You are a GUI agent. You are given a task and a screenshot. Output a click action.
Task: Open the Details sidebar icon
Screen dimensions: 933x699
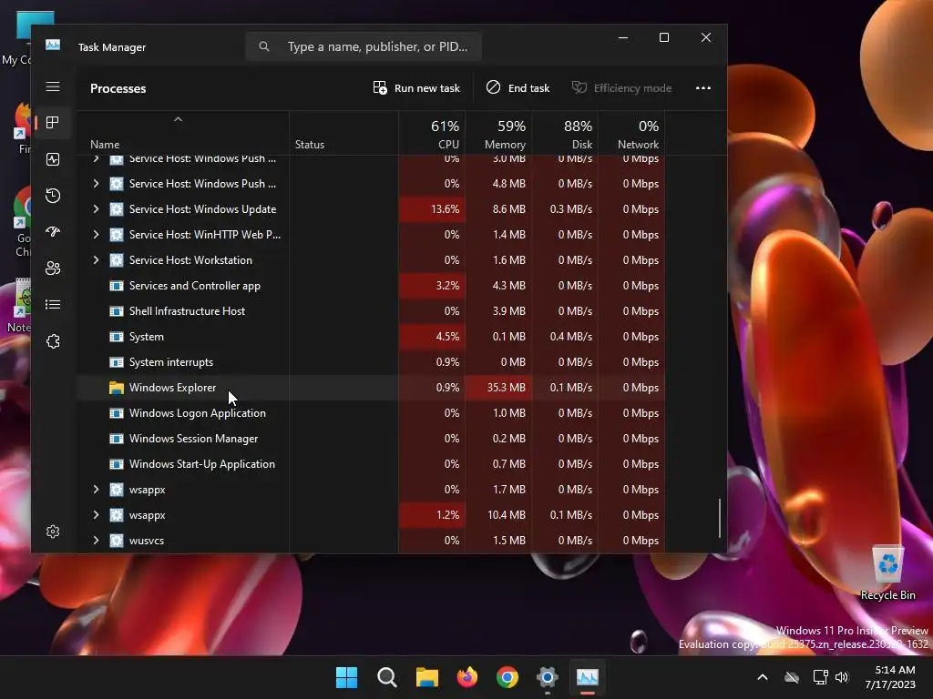tap(53, 304)
